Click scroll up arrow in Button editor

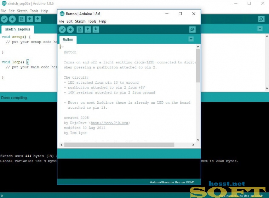point(198,46)
